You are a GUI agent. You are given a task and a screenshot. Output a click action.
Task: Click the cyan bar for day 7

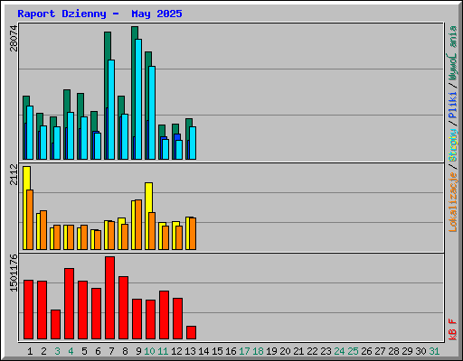[111, 109]
